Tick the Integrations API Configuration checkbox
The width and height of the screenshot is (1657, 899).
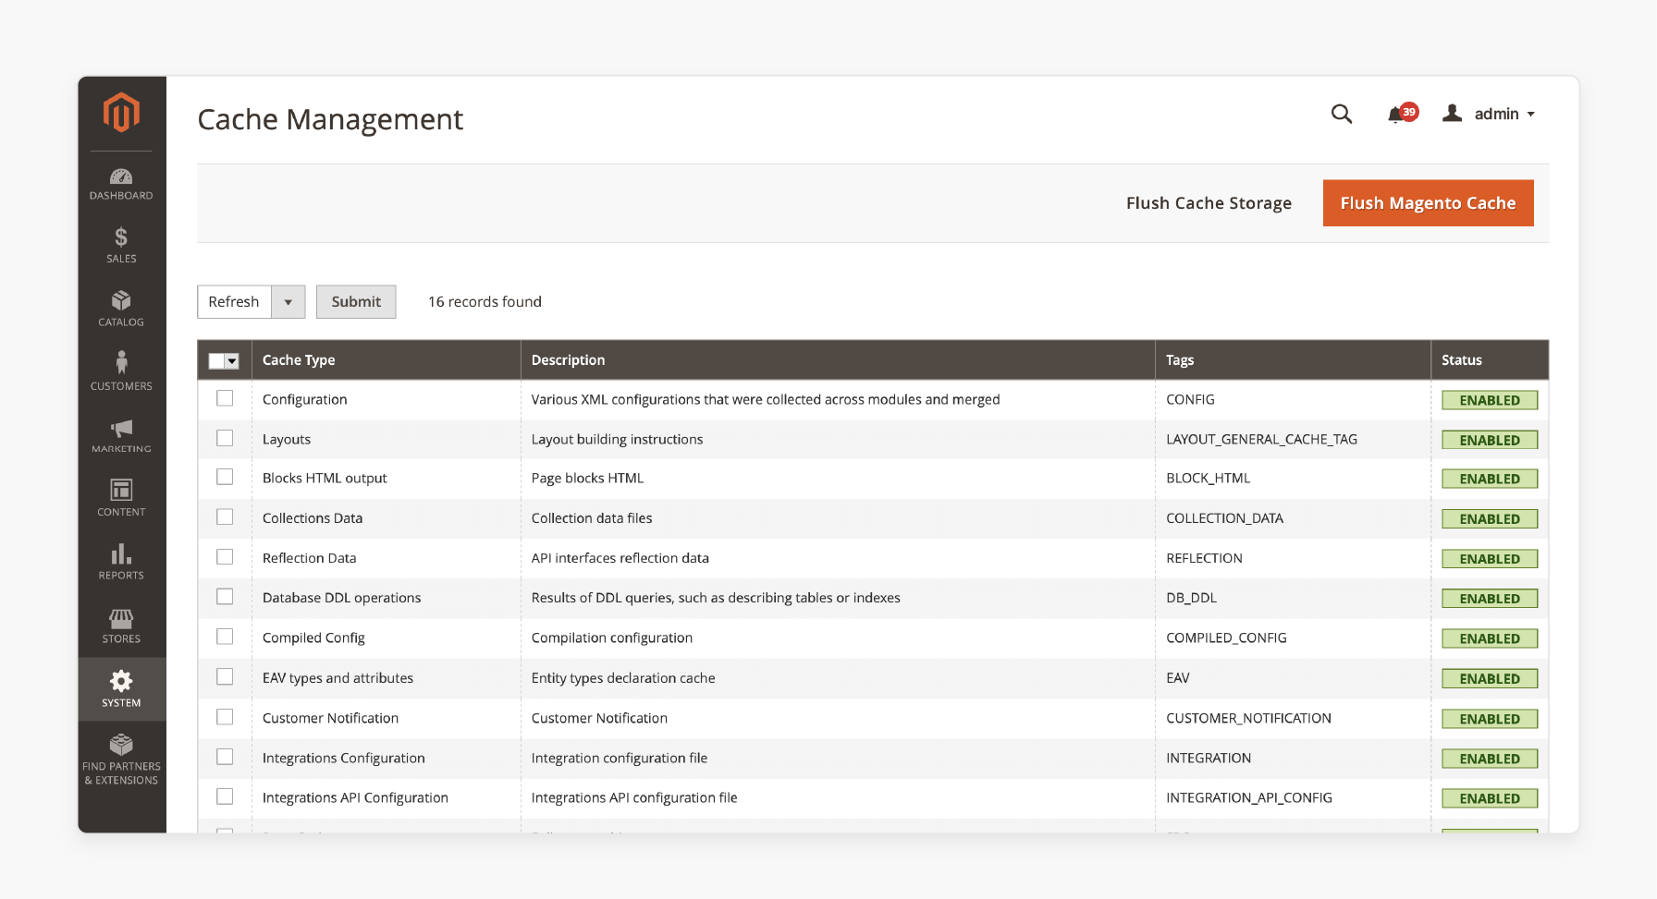click(x=225, y=796)
